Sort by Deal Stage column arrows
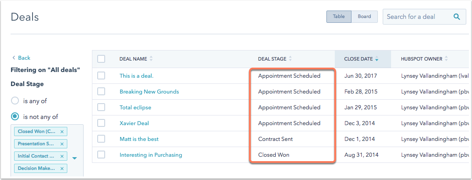The width and height of the screenshot is (472, 180). tap(290, 59)
